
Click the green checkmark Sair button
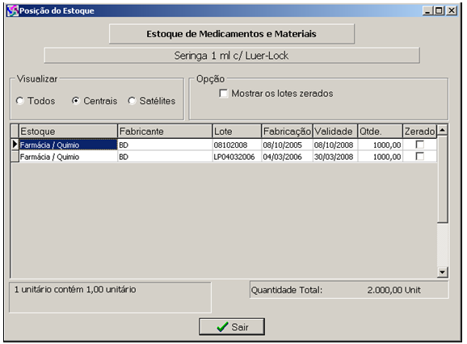coord(232,327)
